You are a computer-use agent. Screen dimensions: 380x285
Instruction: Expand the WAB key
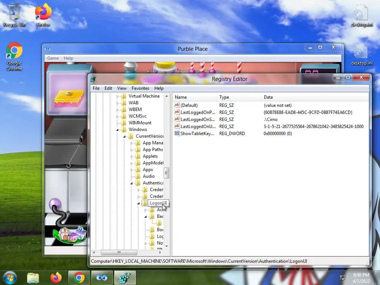click(117, 103)
